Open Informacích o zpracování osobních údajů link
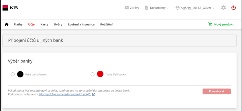The width and height of the screenshot is (242, 111). (65, 94)
